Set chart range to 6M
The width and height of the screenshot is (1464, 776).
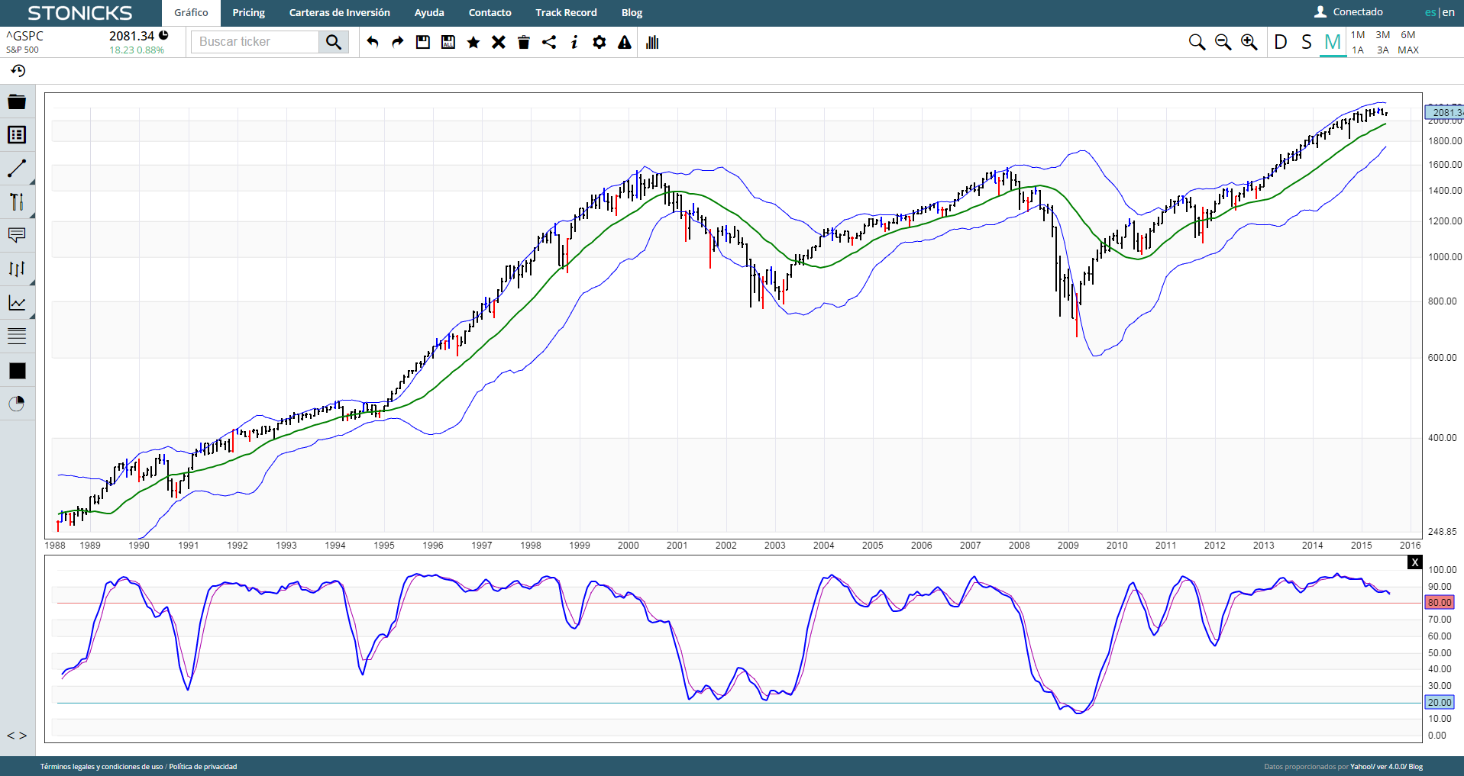coord(1408,35)
